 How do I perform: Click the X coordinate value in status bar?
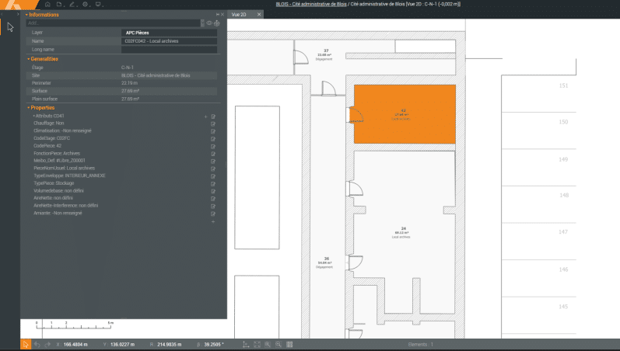(x=75, y=345)
